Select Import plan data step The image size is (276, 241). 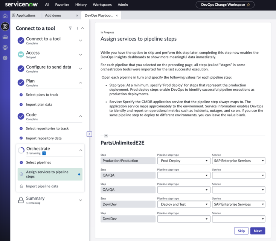click(x=39, y=105)
